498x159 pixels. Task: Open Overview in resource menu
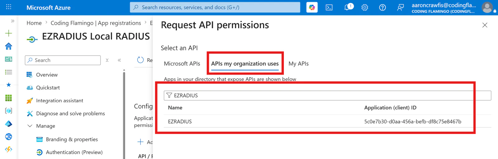47,75
